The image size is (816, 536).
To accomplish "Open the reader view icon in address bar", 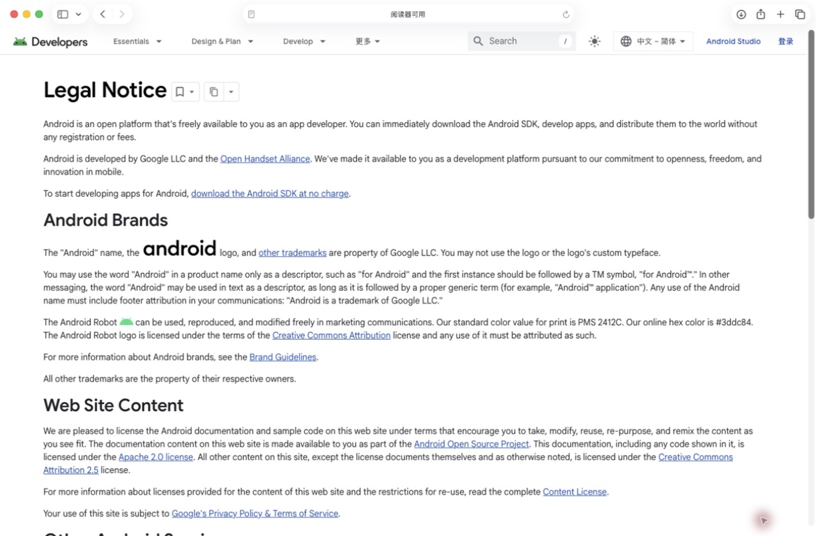I will pyautogui.click(x=251, y=15).
